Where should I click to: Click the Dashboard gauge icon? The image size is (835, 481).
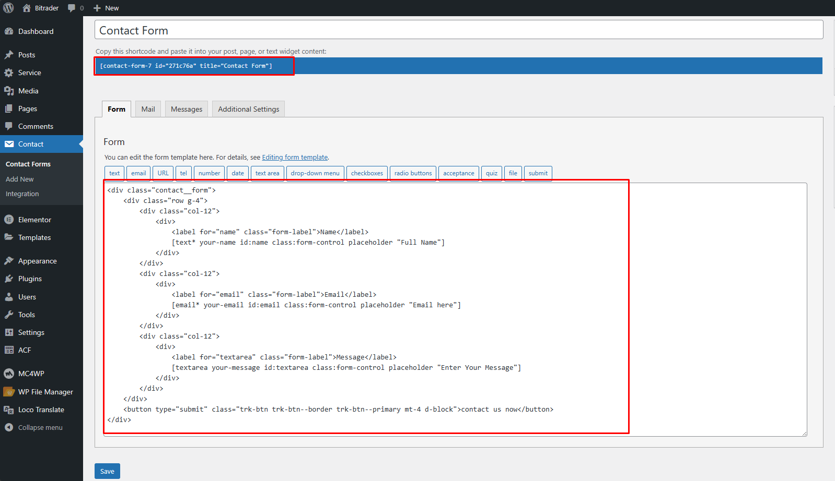9,31
